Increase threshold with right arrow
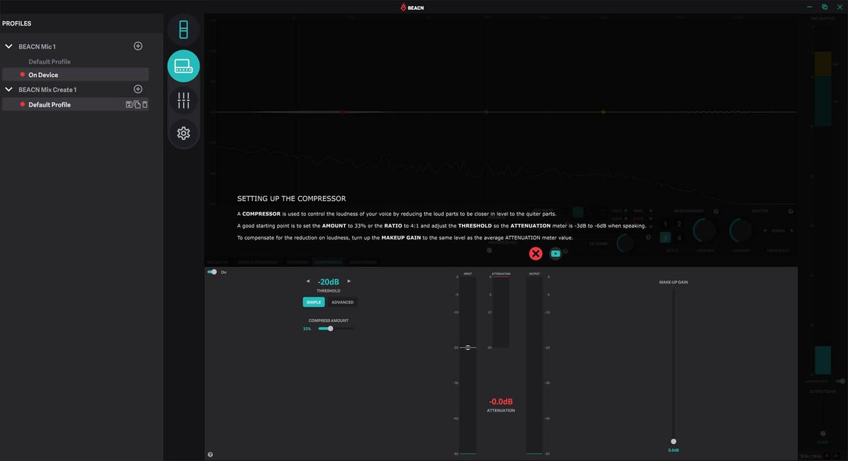This screenshot has height=461, width=848. tap(349, 281)
